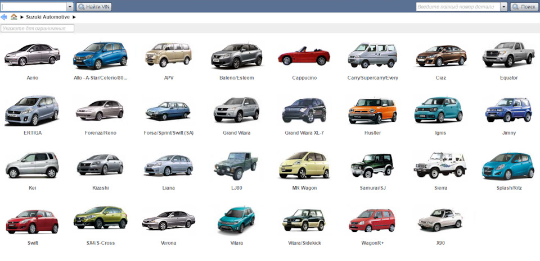540x261 pixels.
Task: Open the white Sierra jeep image
Action: coord(440,165)
